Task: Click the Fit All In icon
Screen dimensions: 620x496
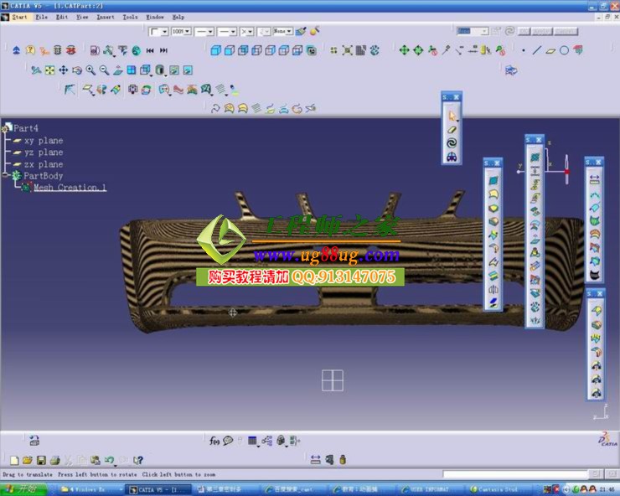Action: click(x=49, y=70)
